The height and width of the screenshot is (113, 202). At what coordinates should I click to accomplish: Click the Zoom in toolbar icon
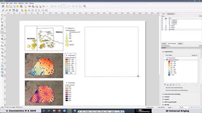(3, 10)
